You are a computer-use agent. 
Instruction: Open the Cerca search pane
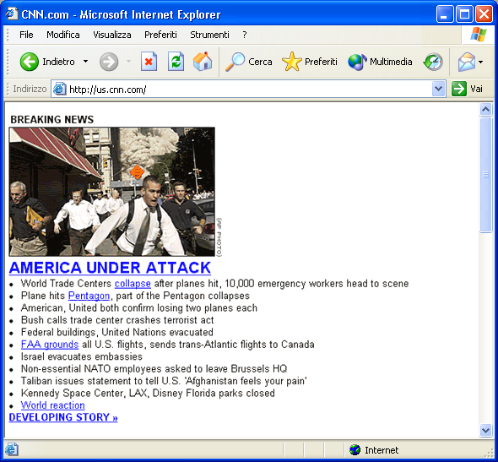pos(249,62)
